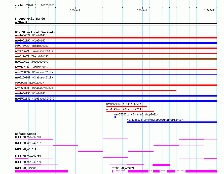
Task: Open variant nsv1143763 (Alsmadi2014) label
Action: [x=124, y=109]
